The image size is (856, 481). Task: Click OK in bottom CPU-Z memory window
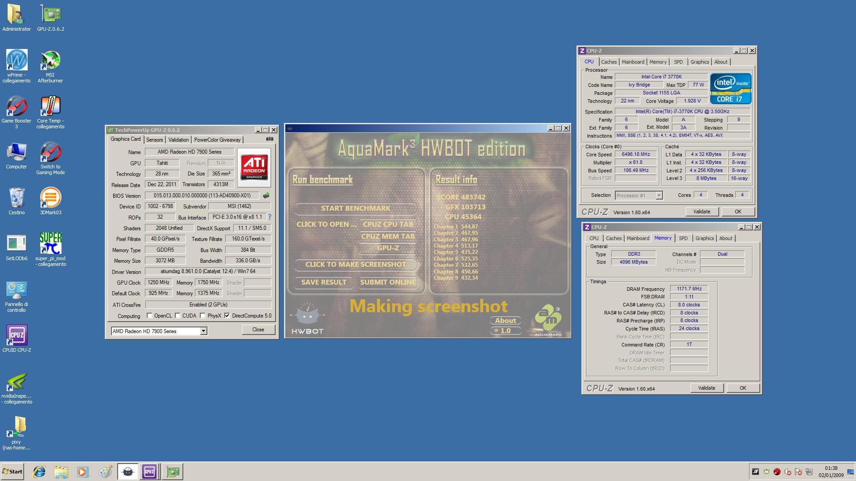pos(743,388)
